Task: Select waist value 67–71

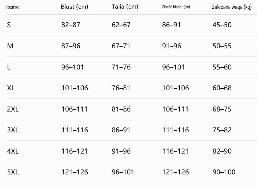Action: pos(121,46)
